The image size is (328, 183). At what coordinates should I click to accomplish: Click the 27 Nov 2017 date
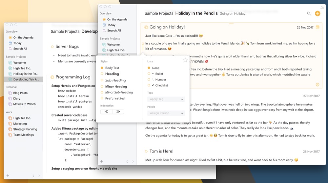pyautogui.click(x=312, y=96)
